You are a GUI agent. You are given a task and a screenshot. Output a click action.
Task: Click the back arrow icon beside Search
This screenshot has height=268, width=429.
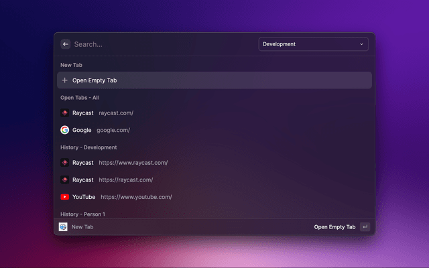(x=66, y=44)
